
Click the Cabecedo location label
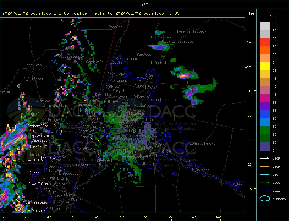point(39,140)
